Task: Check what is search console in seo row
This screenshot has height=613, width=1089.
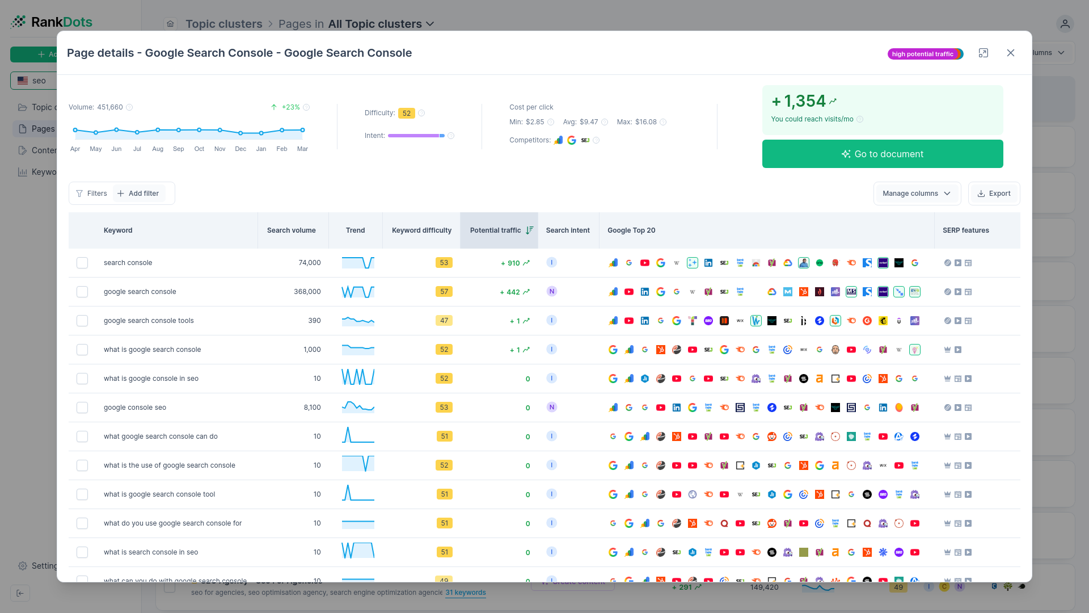Action: [x=82, y=552]
